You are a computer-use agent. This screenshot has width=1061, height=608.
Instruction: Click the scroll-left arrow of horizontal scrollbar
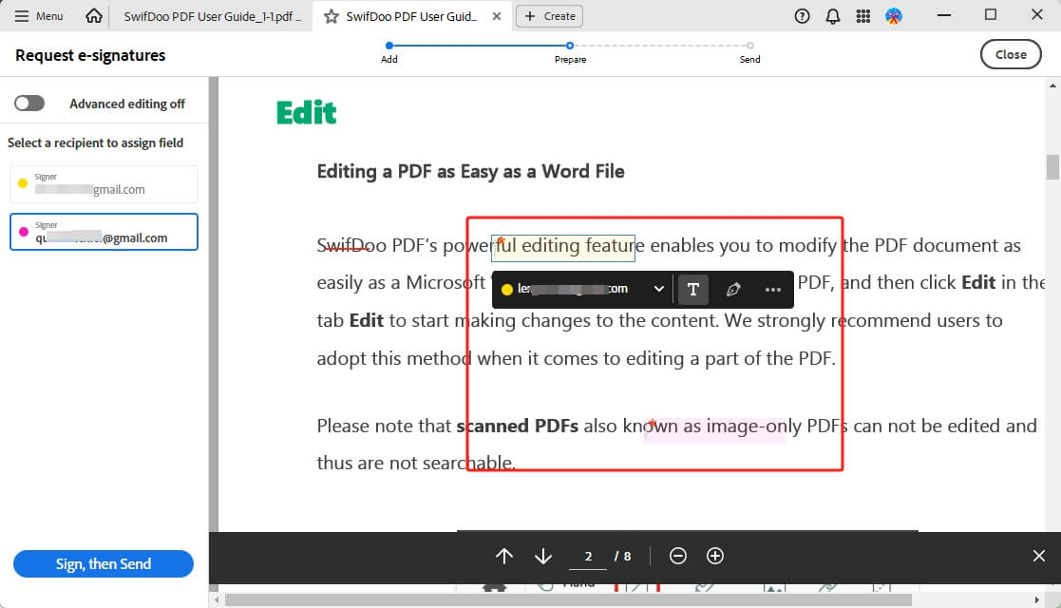click(217, 599)
